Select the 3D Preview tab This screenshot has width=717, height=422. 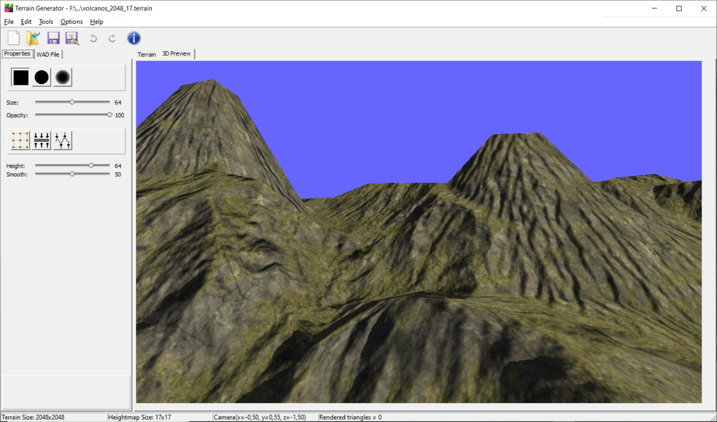176,54
